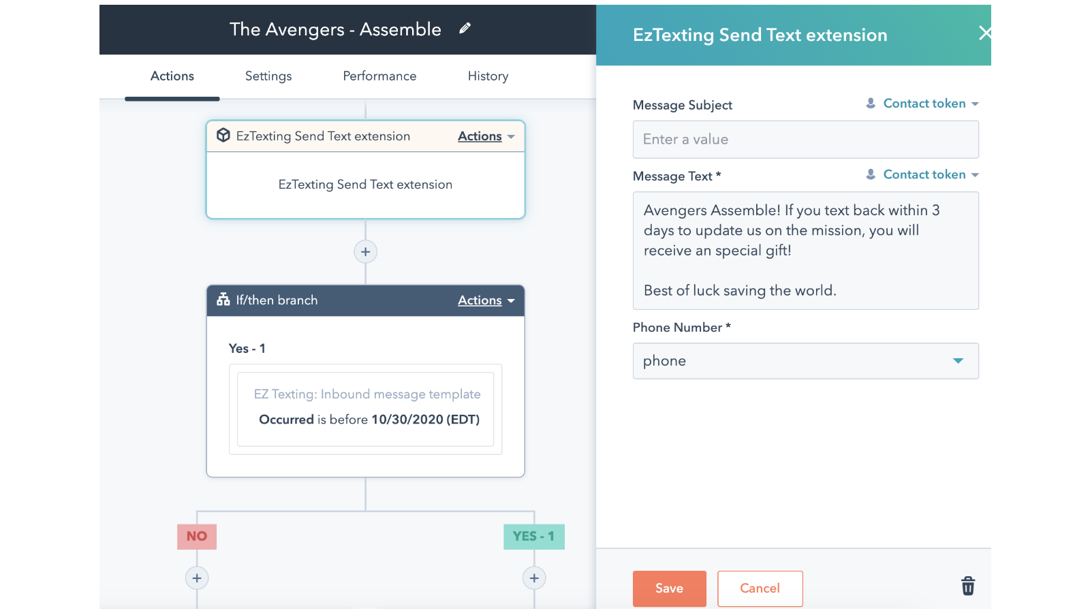
Task: Open the Performance tab
Action: click(x=379, y=76)
